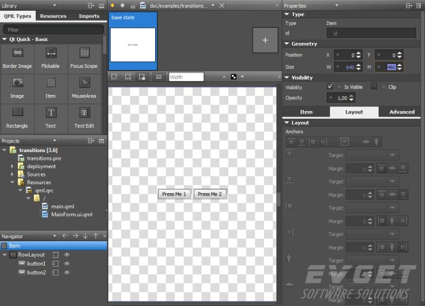Image resolution: width=425 pixels, height=306 pixels.
Task: Select the Item type in the library
Action: click(51, 89)
